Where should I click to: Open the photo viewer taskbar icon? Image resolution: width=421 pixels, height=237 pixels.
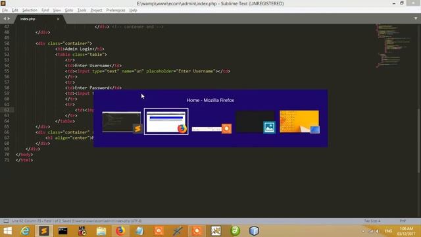(x=216, y=231)
